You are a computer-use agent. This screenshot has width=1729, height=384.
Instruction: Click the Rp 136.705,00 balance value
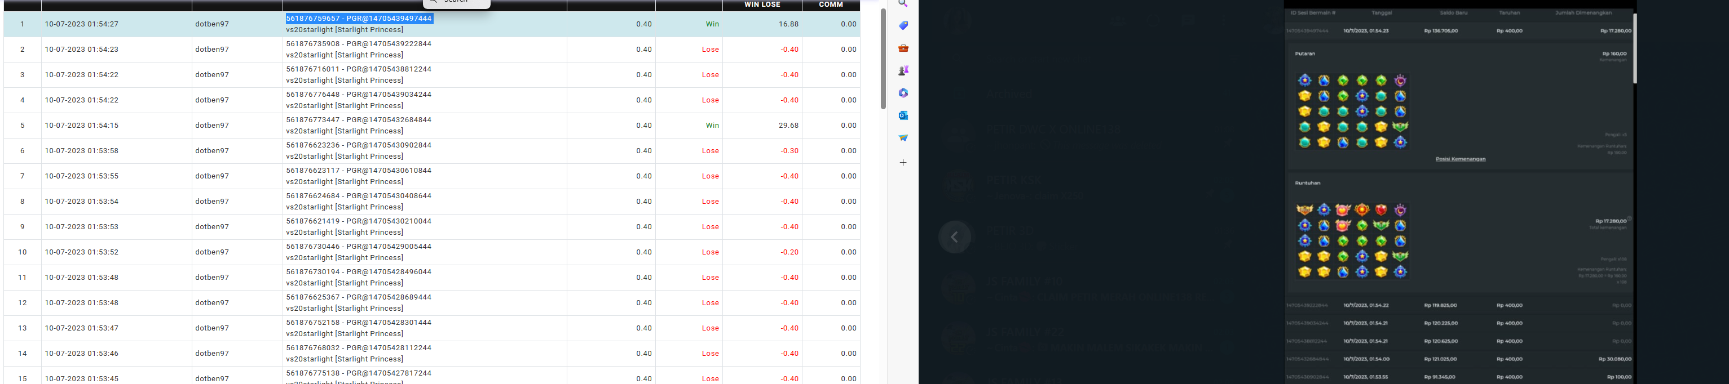[x=1440, y=31]
